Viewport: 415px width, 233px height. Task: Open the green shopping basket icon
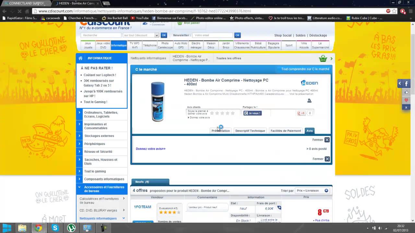[323, 59]
